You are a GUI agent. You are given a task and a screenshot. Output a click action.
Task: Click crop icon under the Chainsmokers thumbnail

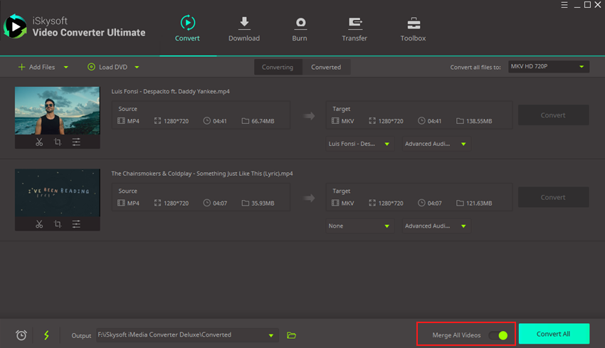(58, 224)
